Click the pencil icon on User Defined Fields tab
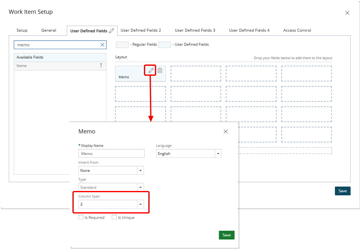Image resolution: width=360 pixels, height=252 pixels. pos(111,31)
